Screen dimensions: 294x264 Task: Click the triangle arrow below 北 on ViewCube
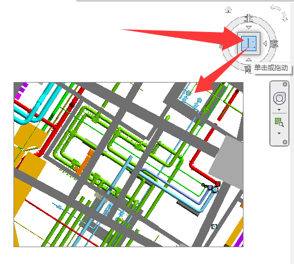point(249,28)
